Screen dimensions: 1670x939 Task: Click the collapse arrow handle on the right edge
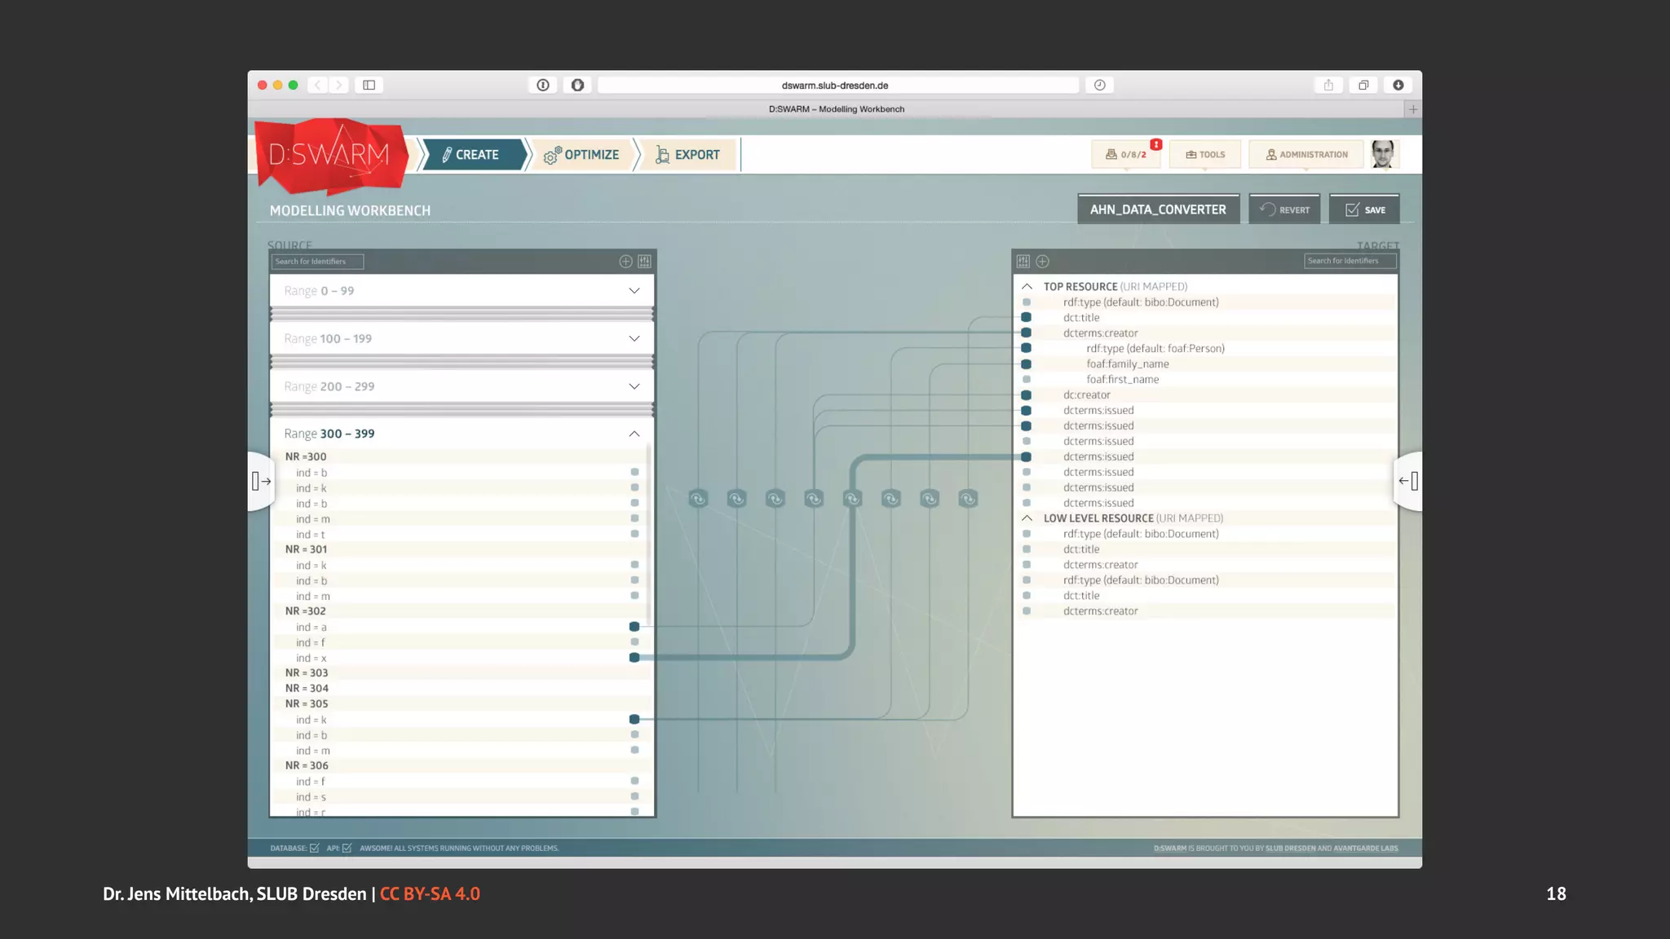coord(1408,481)
